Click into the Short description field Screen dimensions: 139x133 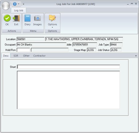point(68,67)
